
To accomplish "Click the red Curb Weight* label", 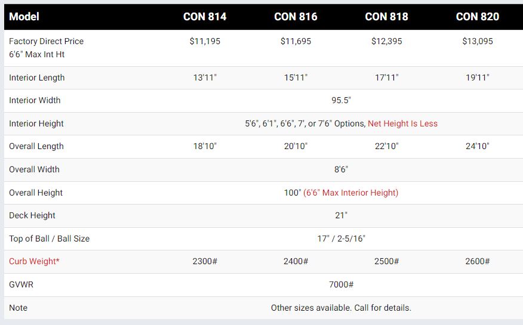I will 34,261.
